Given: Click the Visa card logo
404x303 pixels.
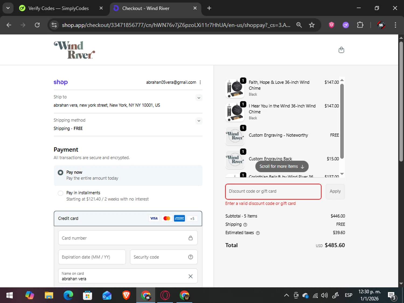Looking at the screenshot, I should 154,218.
